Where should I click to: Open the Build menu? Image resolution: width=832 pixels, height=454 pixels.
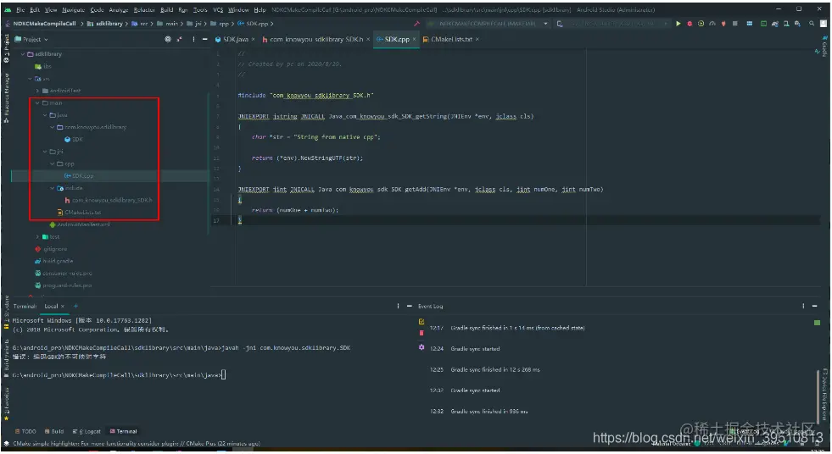pyautogui.click(x=166, y=9)
